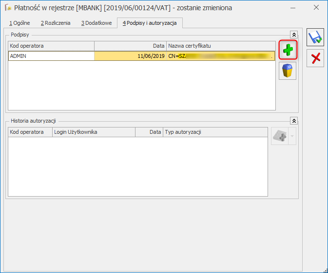Collapse the Podpisy section

pyautogui.click(x=294, y=35)
